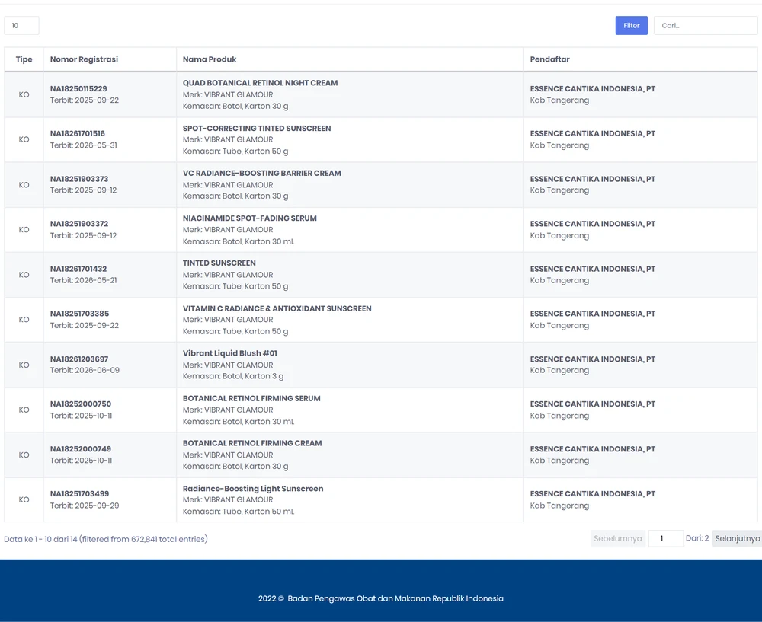The image size is (762, 622).
Task: Select registration number NA18261701516
Action: coord(78,133)
